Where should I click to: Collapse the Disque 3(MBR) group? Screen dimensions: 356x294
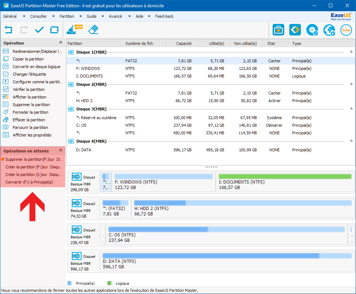click(x=351, y=109)
